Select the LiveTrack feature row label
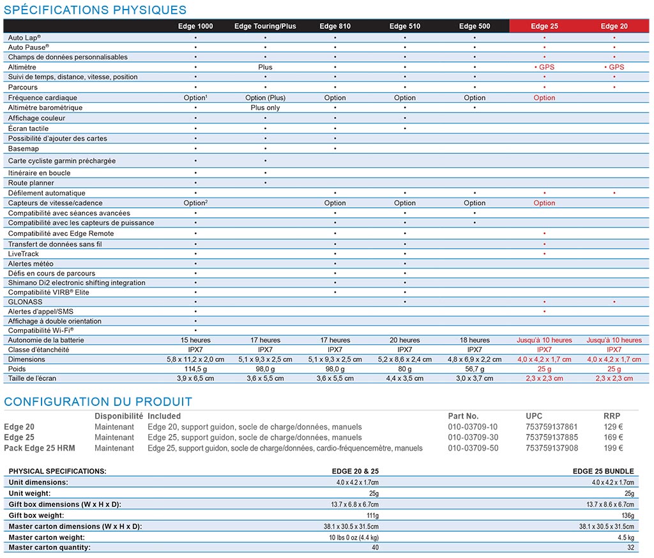 [24, 254]
